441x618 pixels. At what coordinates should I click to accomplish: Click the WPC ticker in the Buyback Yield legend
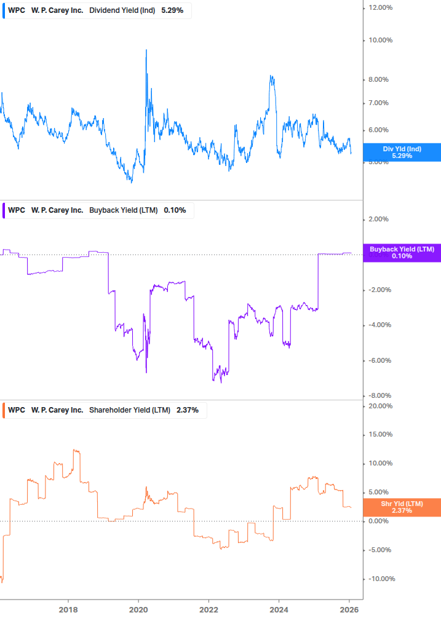tap(17, 210)
